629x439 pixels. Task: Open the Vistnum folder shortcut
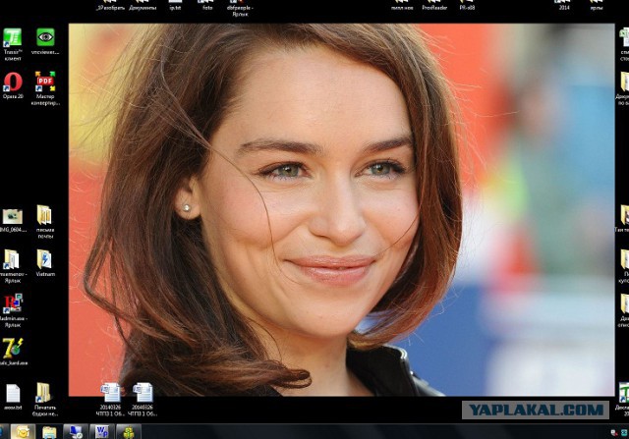click(x=45, y=260)
